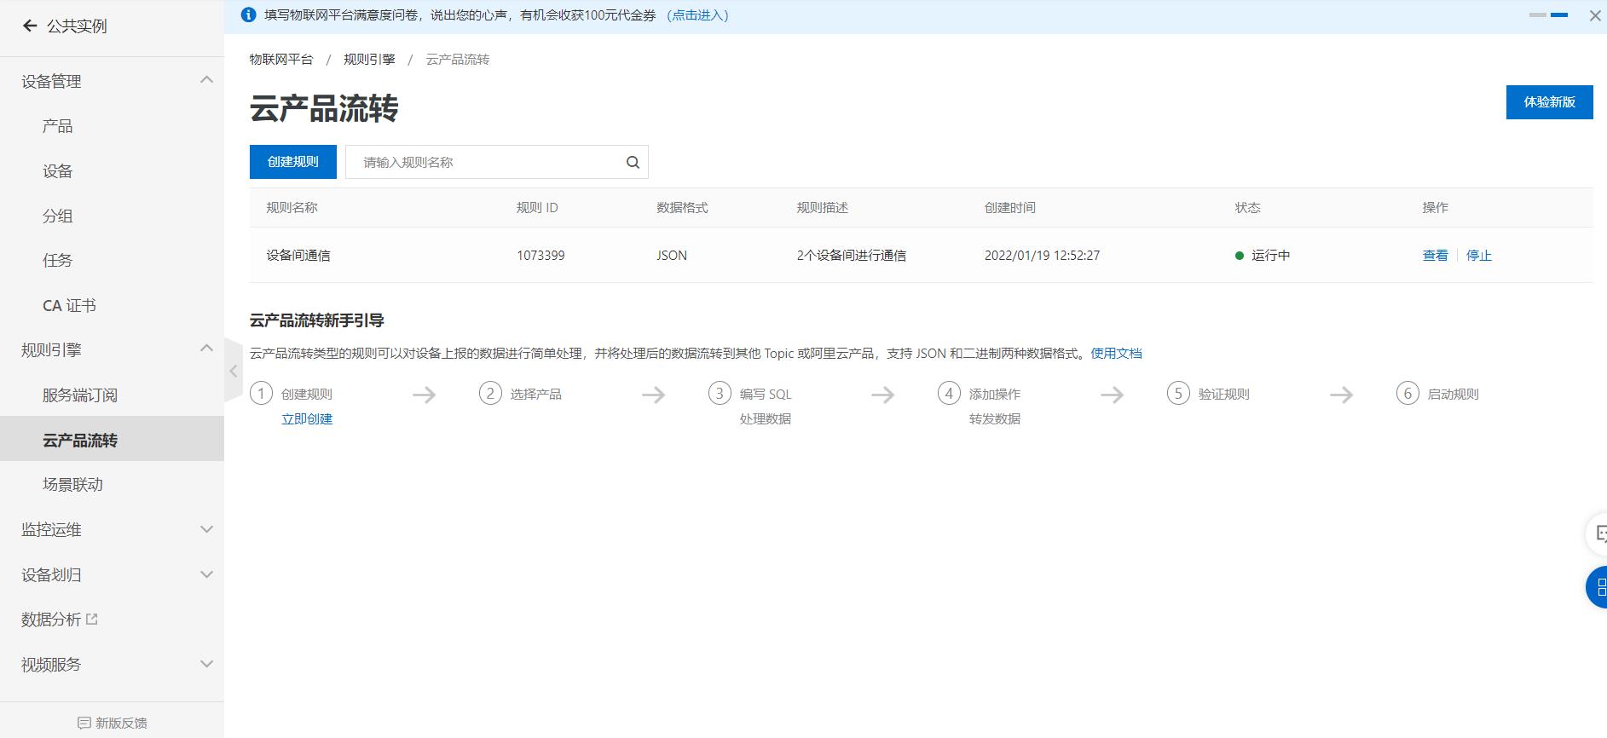Viewport: 1607px width, 738px height.
Task: Go back using the 公共实例 back arrow
Action: [x=30, y=26]
